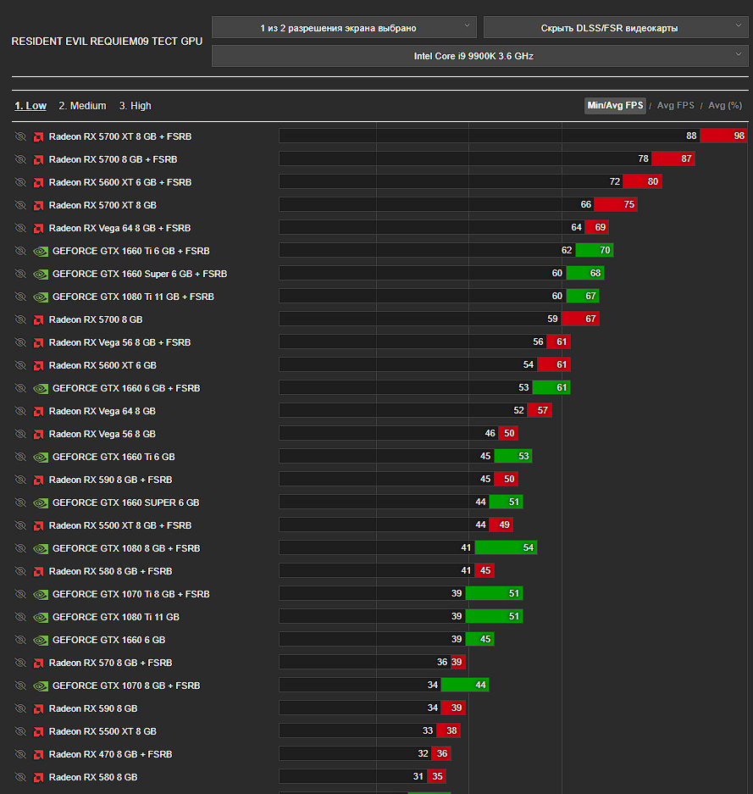This screenshot has height=794, width=753.
Task: Click NVIDIA logo beside GEFORCE GTX 1070 Ti 8 GB + FSRB
Action: click(41, 595)
